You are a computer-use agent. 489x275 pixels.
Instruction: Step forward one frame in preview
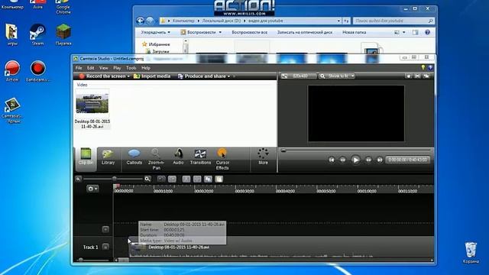click(368, 160)
